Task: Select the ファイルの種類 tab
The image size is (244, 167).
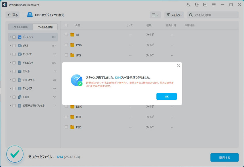Action: 45,27
